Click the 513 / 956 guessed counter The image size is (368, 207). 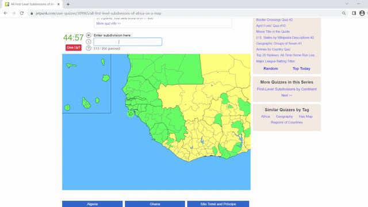(x=107, y=48)
